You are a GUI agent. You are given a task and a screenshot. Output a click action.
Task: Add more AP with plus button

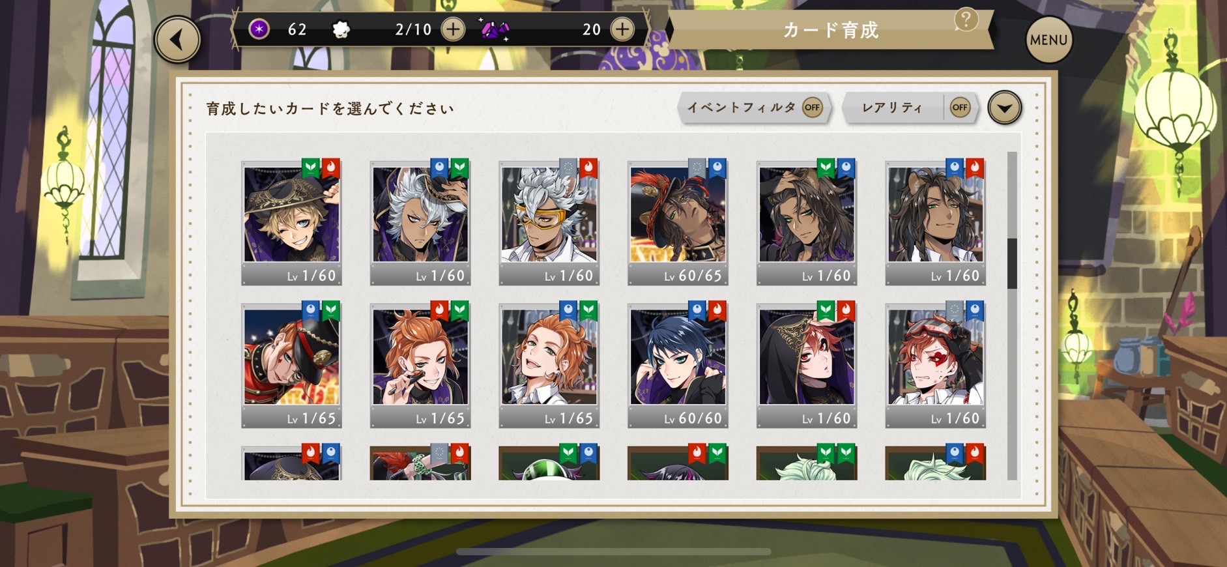[453, 29]
